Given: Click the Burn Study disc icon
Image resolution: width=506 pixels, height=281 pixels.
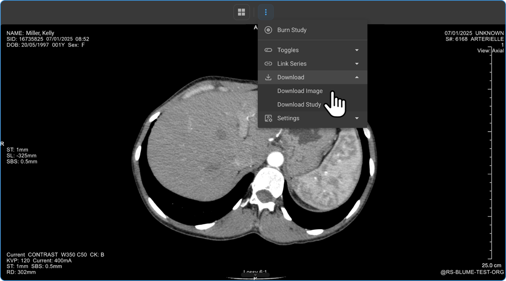Looking at the screenshot, I should click(268, 30).
